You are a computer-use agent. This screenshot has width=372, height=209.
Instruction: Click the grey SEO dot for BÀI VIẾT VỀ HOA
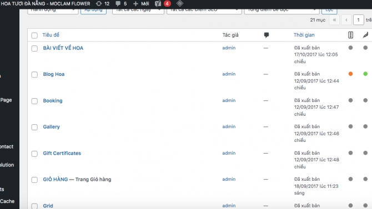click(x=350, y=48)
